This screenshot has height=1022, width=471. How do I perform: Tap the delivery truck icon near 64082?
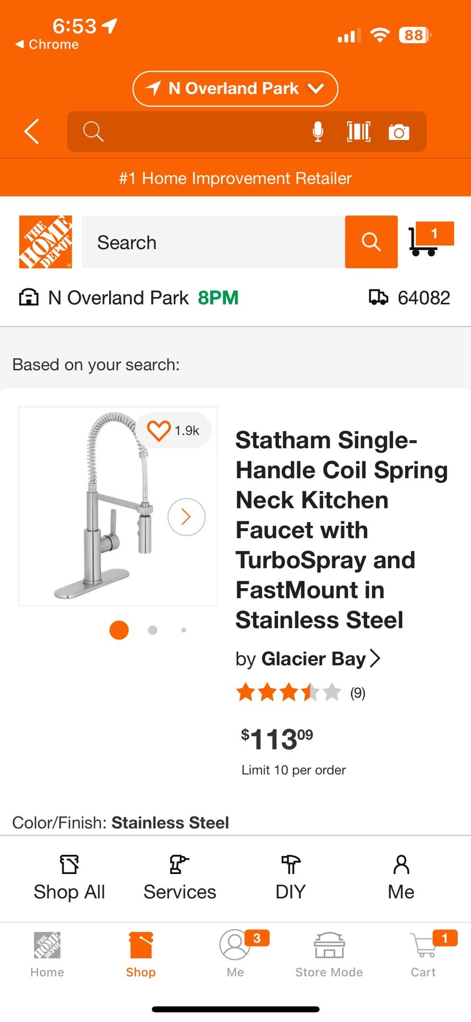click(379, 298)
